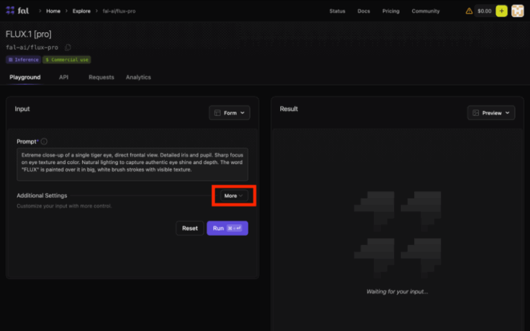Click the Commercial use badge
Image resolution: width=530 pixels, height=331 pixels.
tap(67, 60)
